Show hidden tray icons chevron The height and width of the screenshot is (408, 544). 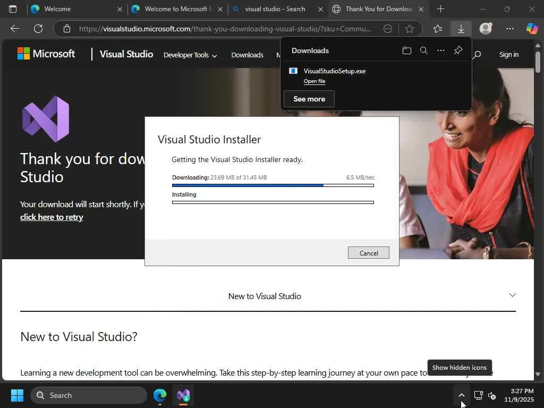coord(462,395)
